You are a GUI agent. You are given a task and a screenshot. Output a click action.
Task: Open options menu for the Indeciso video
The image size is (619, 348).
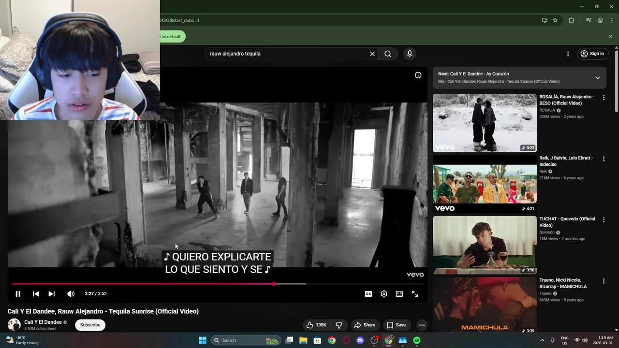(x=604, y=159)
